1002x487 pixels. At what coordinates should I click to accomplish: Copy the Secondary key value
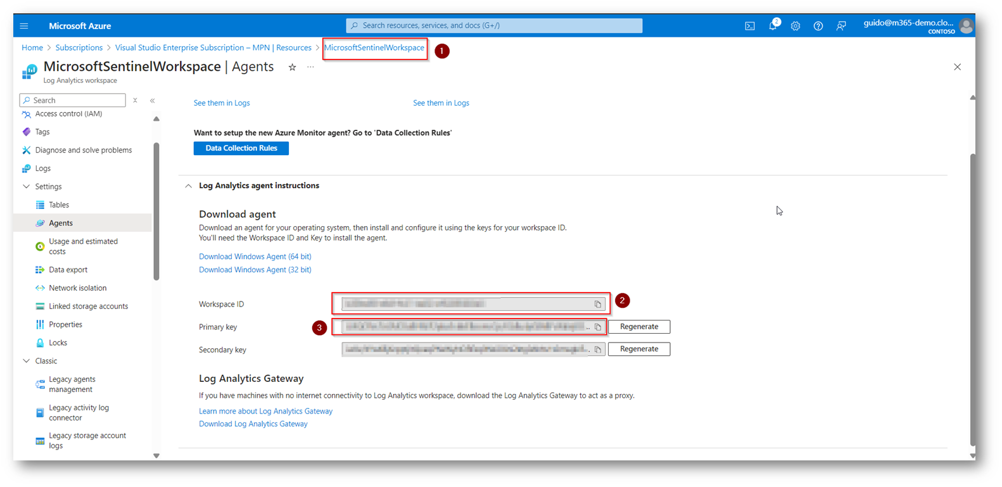598,350
